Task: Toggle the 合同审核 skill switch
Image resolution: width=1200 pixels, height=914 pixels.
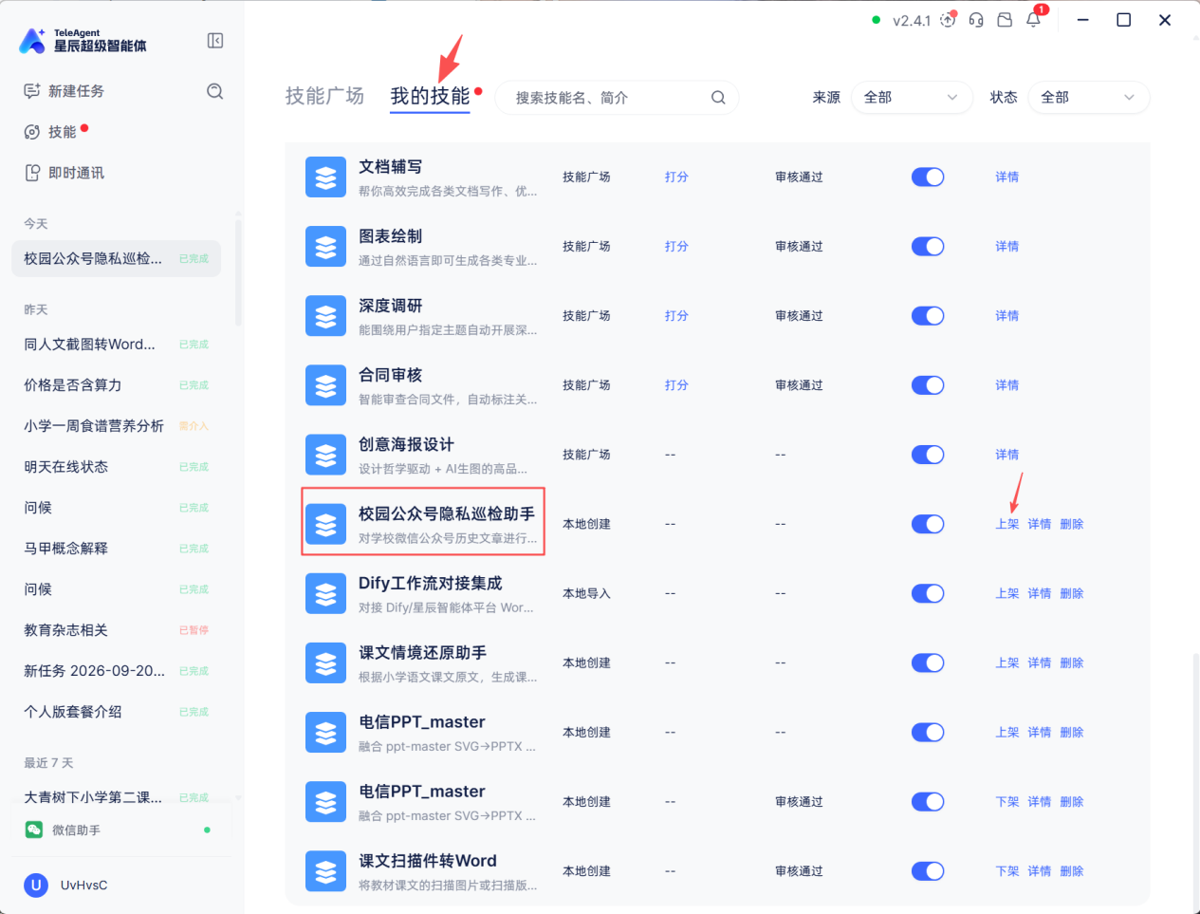Action: [x=928, y=385]
